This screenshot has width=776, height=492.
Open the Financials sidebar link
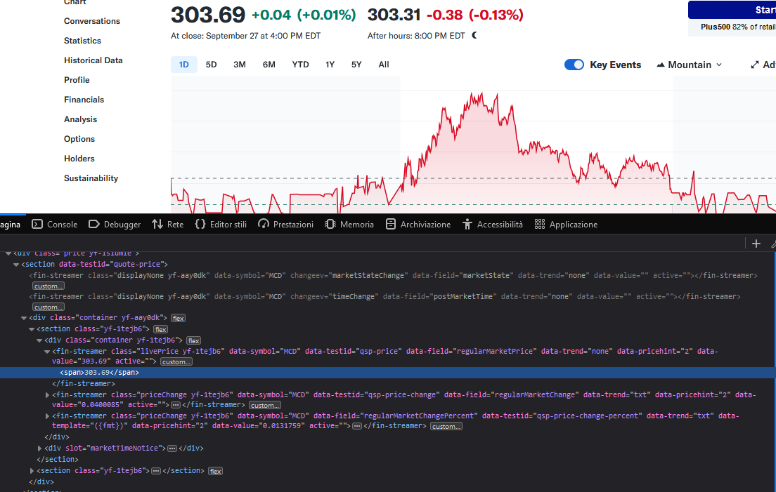(84, 100)
